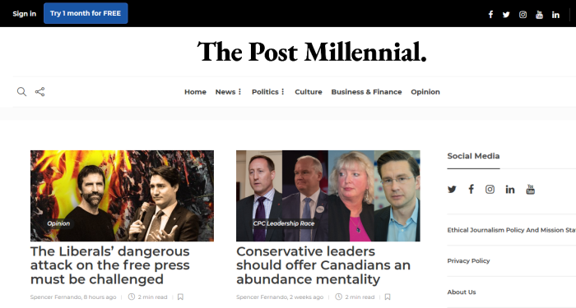Click the share icon beside search
Screen dimensions: 576x308
[40, 92]
